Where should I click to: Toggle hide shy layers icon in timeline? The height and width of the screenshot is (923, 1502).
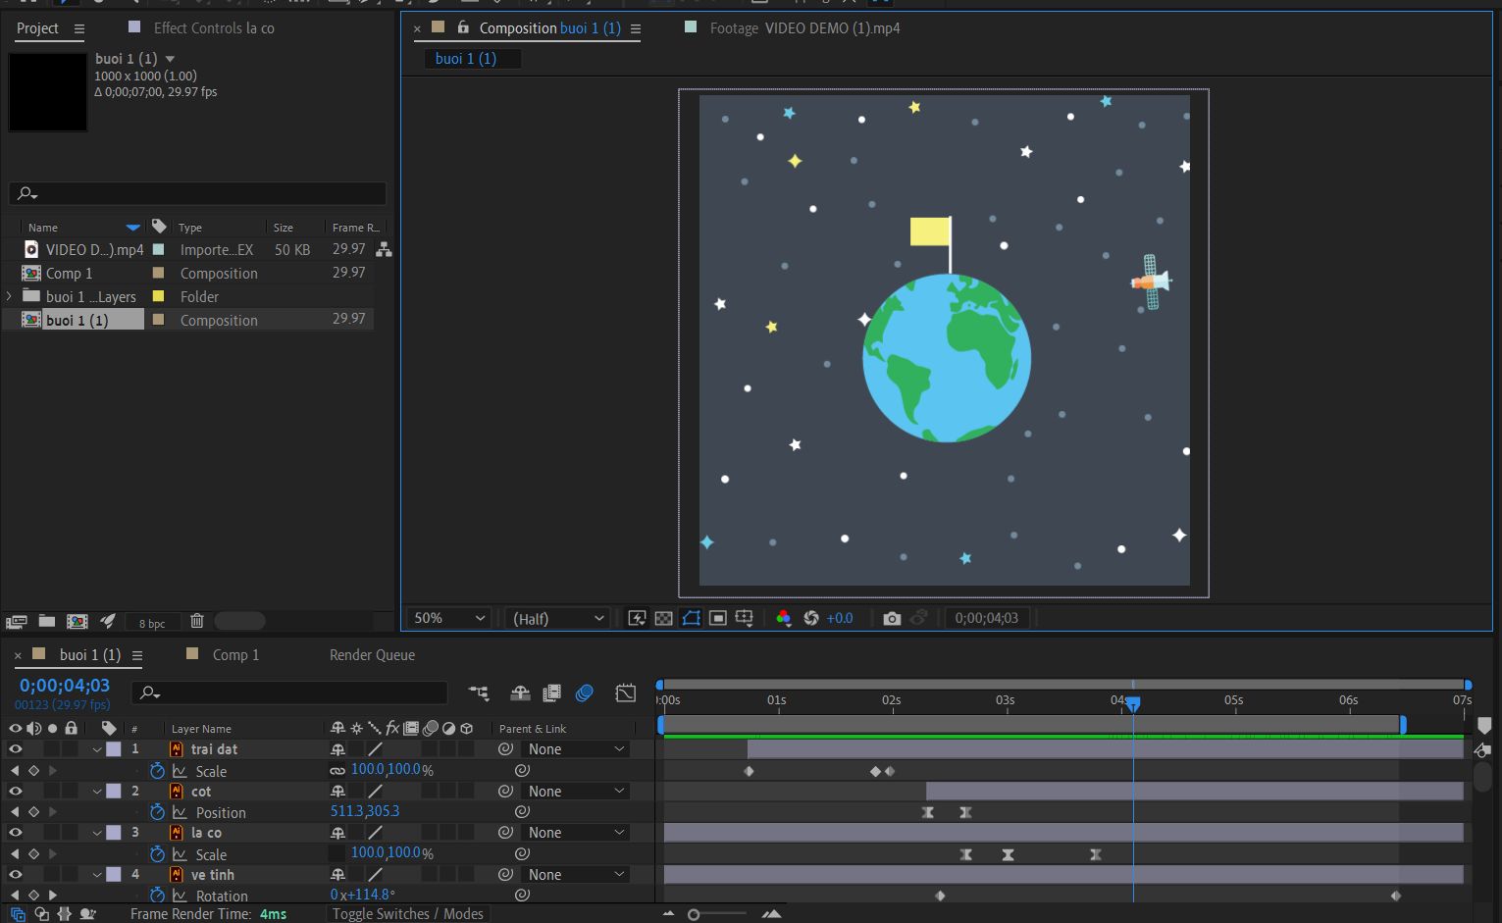520,693
